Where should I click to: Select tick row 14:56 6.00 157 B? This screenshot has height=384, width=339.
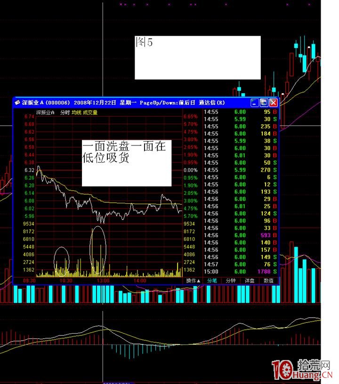point(240,250)
